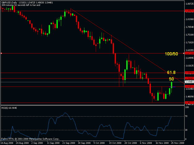Select the yellow 100/50 Fibonacci label
Image resolution: width=194 pixels, height=145 pixels.
click(x=171, y=54)
